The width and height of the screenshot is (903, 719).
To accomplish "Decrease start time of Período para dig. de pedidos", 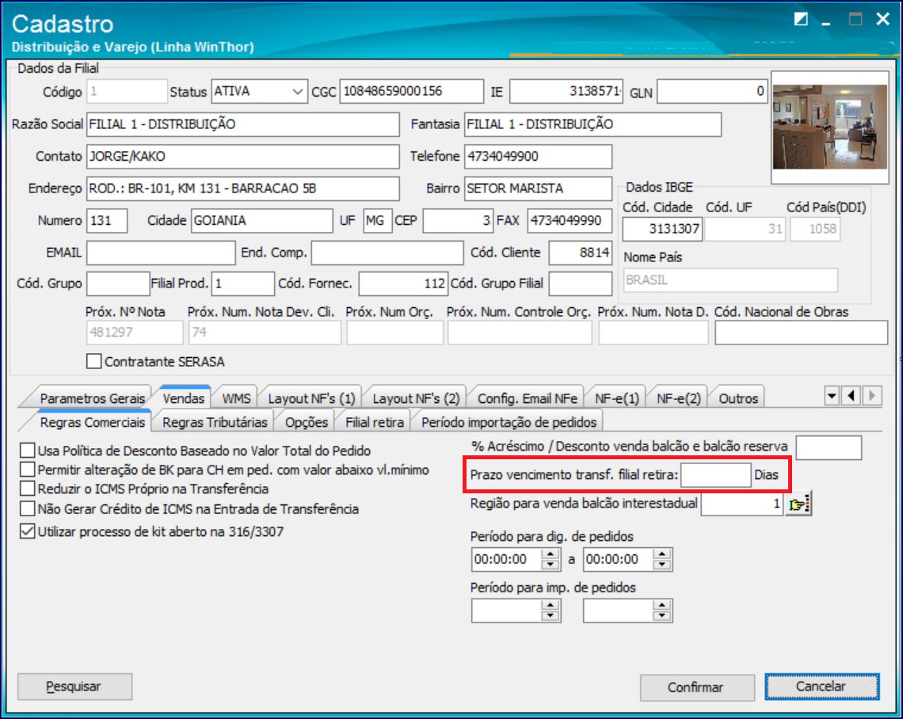I will click(x=551, y=565).
